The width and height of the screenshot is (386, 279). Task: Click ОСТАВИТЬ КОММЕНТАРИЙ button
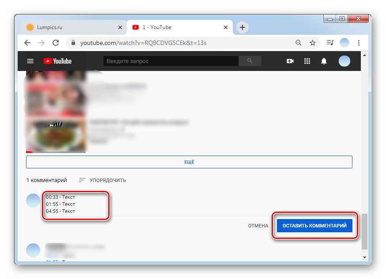click(x=314, y=226)
